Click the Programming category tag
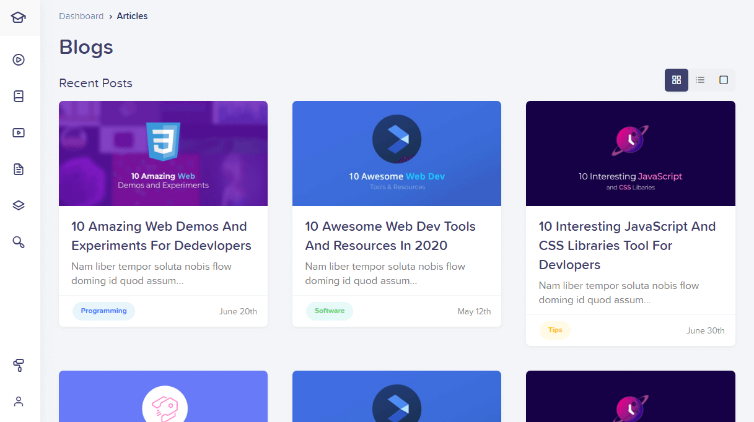 103,311
